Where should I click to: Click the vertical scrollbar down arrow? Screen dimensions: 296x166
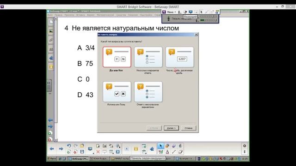click(55, 140)
